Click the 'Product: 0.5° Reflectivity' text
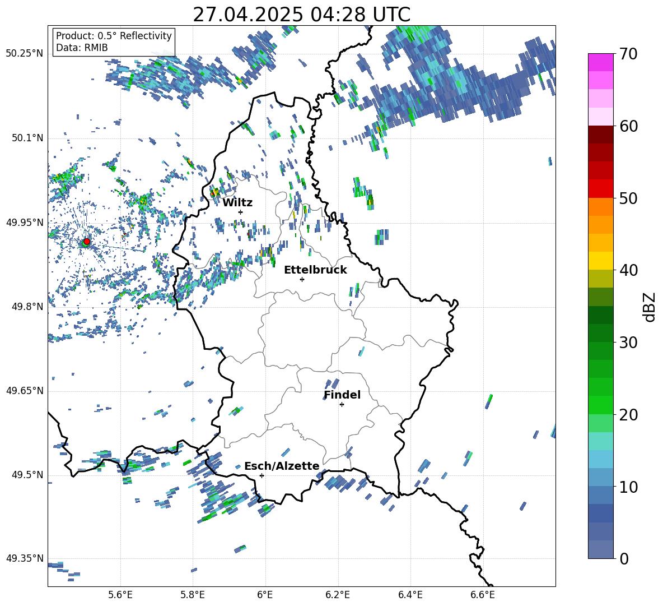Screen dimensions: 663x606 (x=114, y=35)
